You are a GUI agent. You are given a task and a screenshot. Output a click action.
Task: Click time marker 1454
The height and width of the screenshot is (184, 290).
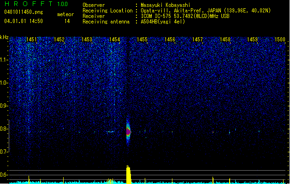(114, 39)
